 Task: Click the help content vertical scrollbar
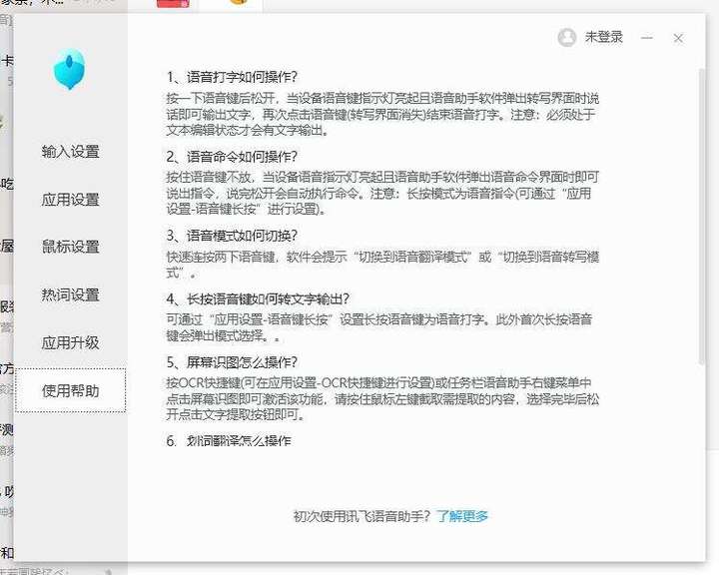pyautogui.click(x=701, y=216)
